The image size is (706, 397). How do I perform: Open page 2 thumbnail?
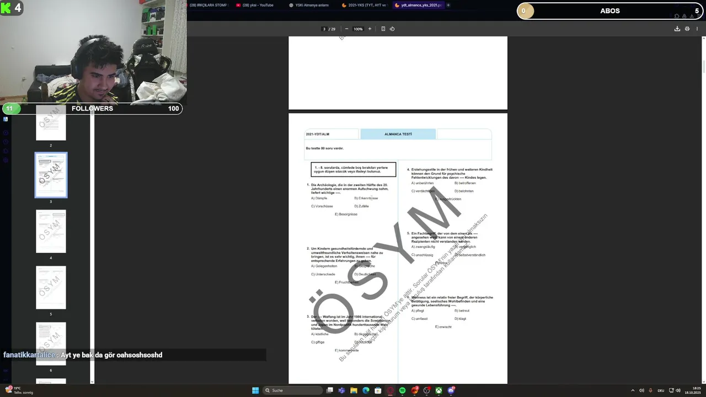click(51, 122)
